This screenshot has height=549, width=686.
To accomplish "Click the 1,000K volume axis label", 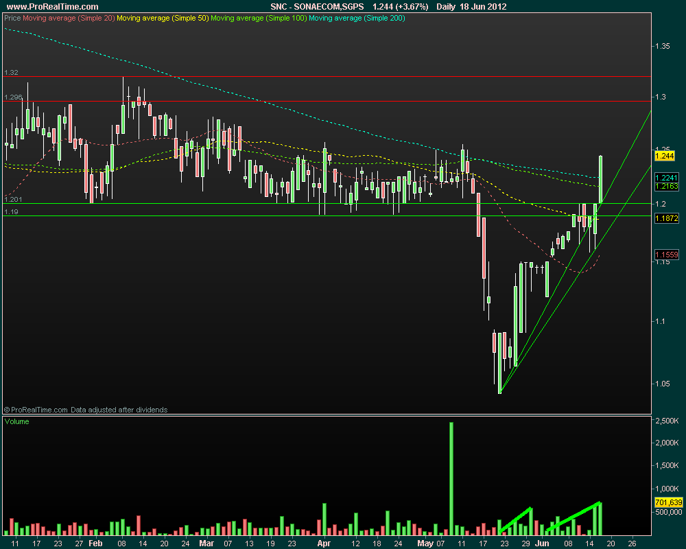I will coord(667,488).
